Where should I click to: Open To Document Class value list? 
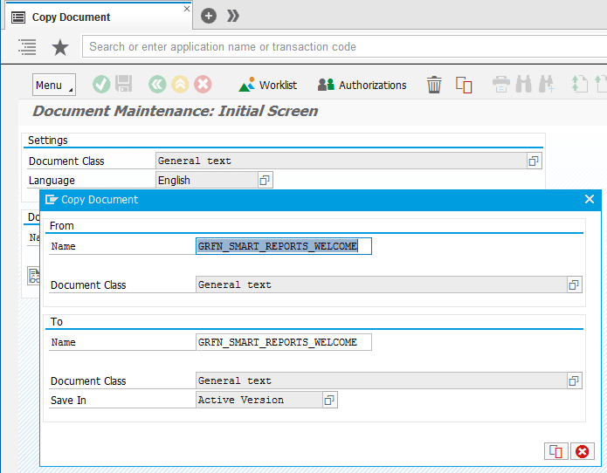click(x=574, y=380)
